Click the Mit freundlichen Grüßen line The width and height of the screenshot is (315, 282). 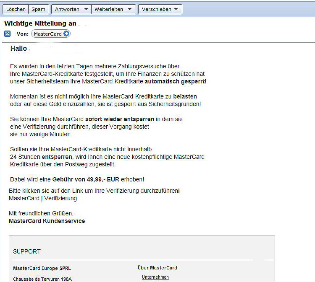(41, 213)
